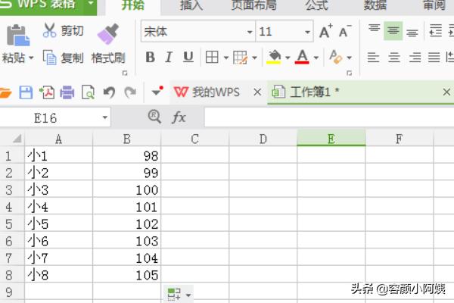Click the Copy button
This screenshot has height=303, width=454.
click(x=64, y=58)
